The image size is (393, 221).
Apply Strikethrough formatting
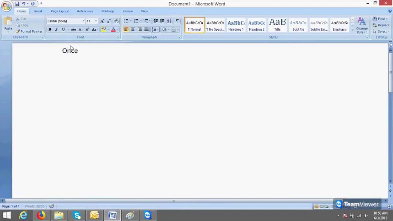point(74,29)
